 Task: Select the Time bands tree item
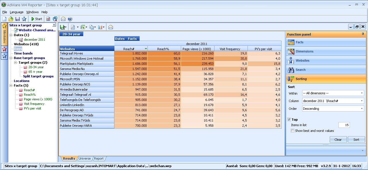[23, 53]
